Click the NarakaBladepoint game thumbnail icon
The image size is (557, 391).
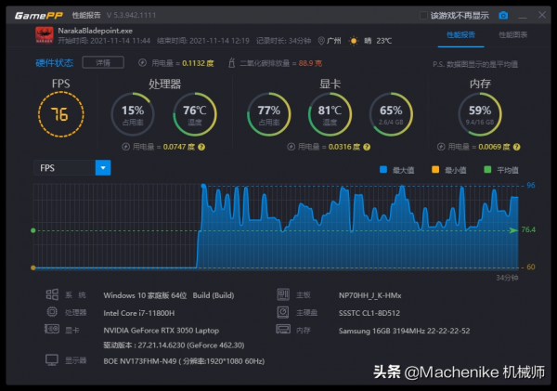pyautogui.click(x=44, y=34)
